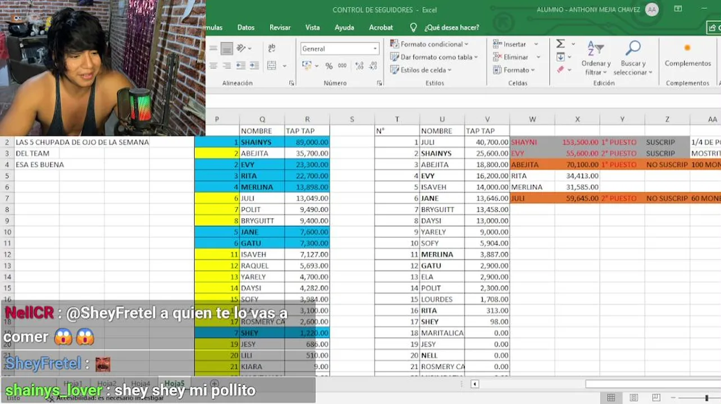Open Formato condicional menu
The width and height of the screenshot is (721, 404).
pyautogui.click(x=430, y=44)
